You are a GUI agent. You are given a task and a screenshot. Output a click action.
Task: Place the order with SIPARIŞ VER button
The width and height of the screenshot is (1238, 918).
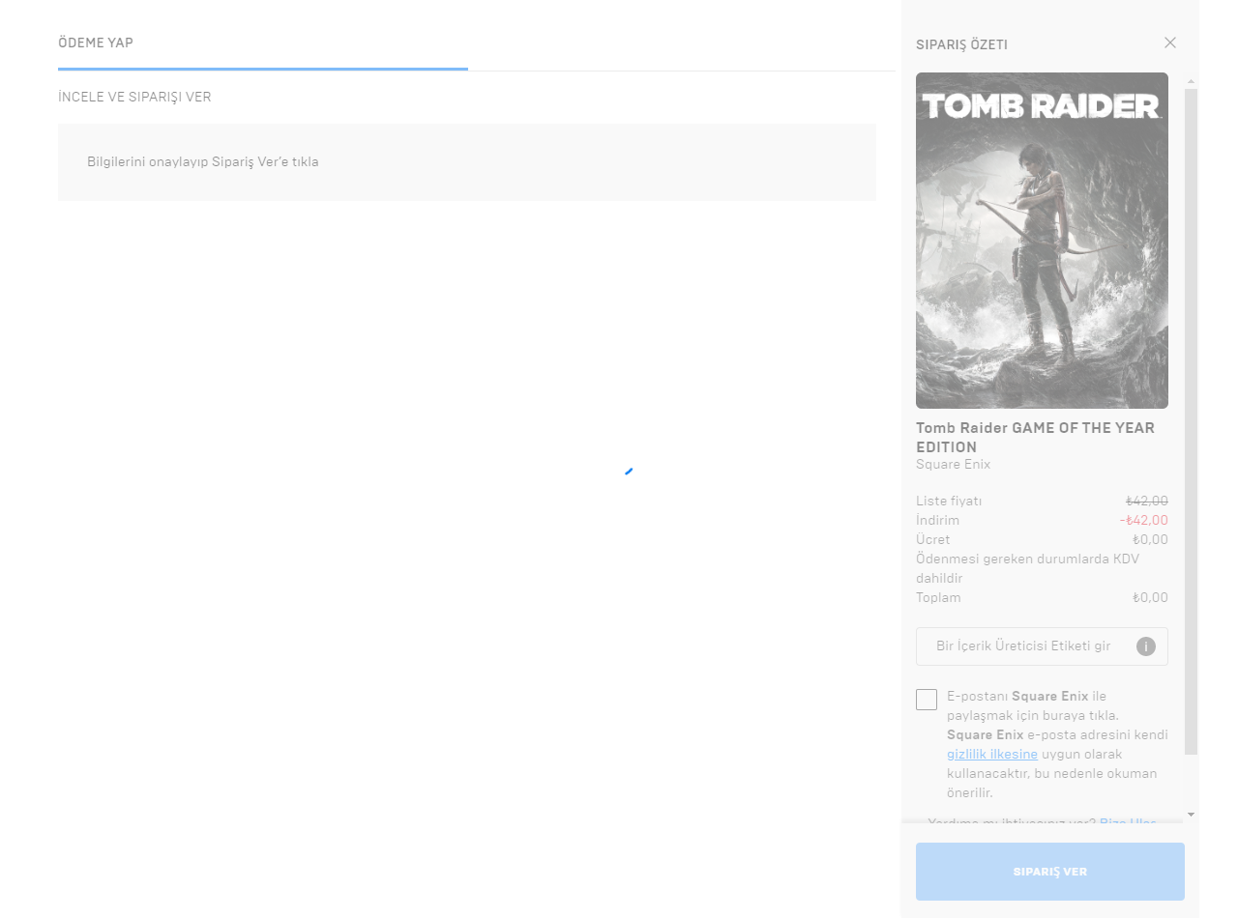coord(1050,872)
